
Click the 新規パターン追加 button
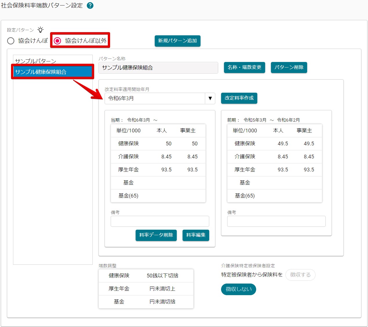click(x=177, y=41)
